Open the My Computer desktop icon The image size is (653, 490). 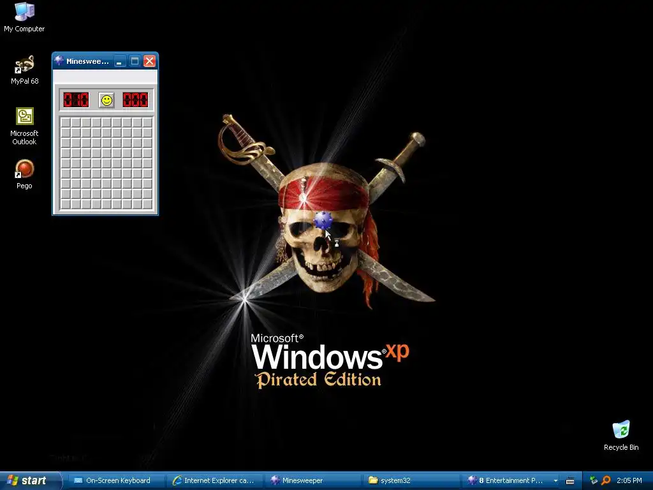(24, 17)
